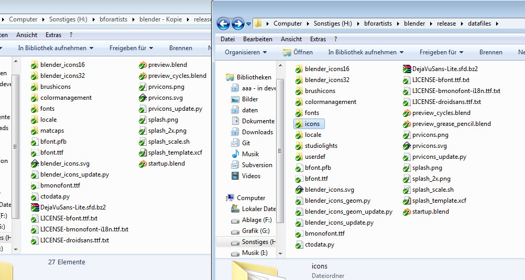
Task: Select bfont.pfb file icon in right window
Action: tap(299, 168)
